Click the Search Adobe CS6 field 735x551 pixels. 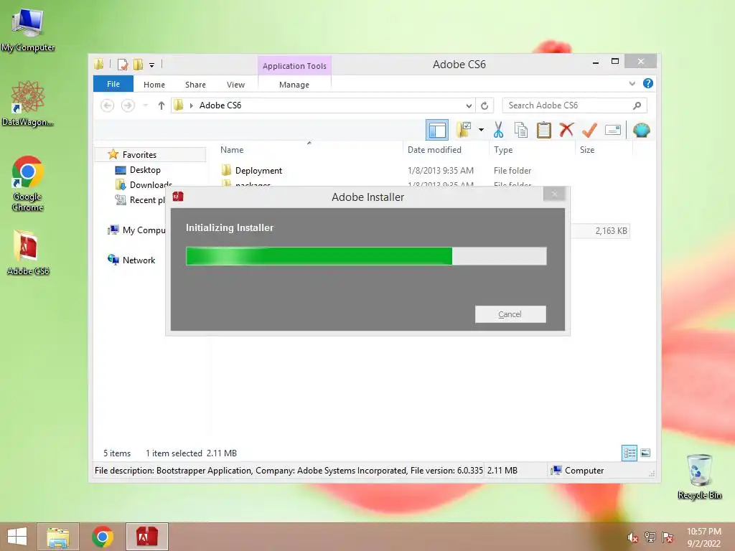(574, 105)
